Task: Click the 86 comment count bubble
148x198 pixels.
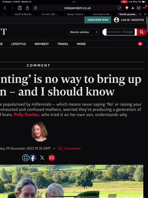Action: point(61,148)
